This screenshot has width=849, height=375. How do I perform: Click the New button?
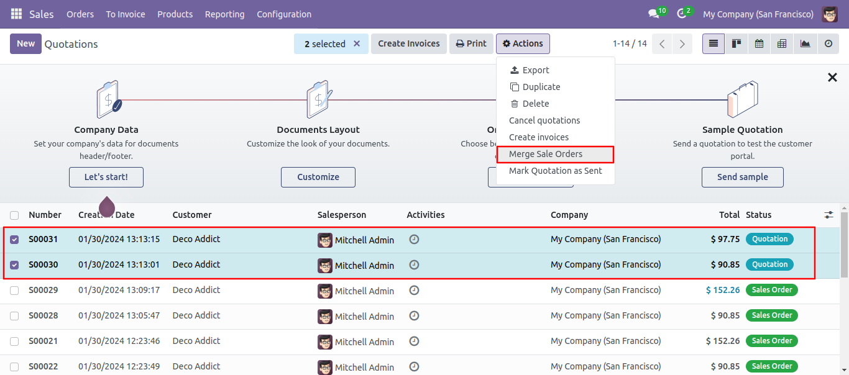click(x=25, y=43)
